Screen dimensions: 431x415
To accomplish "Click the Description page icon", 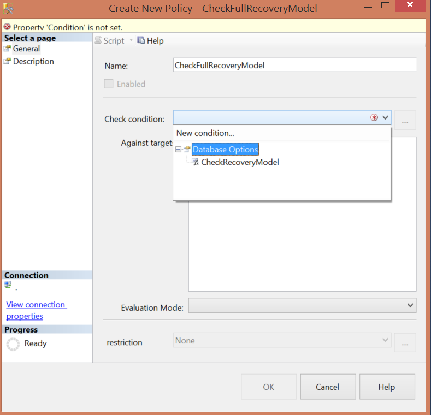I will (7, 61).
